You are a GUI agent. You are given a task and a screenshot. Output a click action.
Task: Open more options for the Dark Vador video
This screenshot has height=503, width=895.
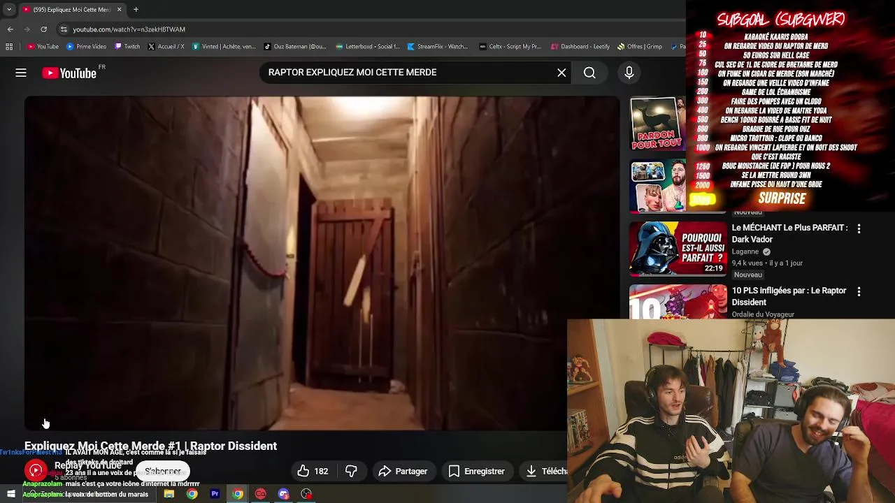click(x=859, y=228)
